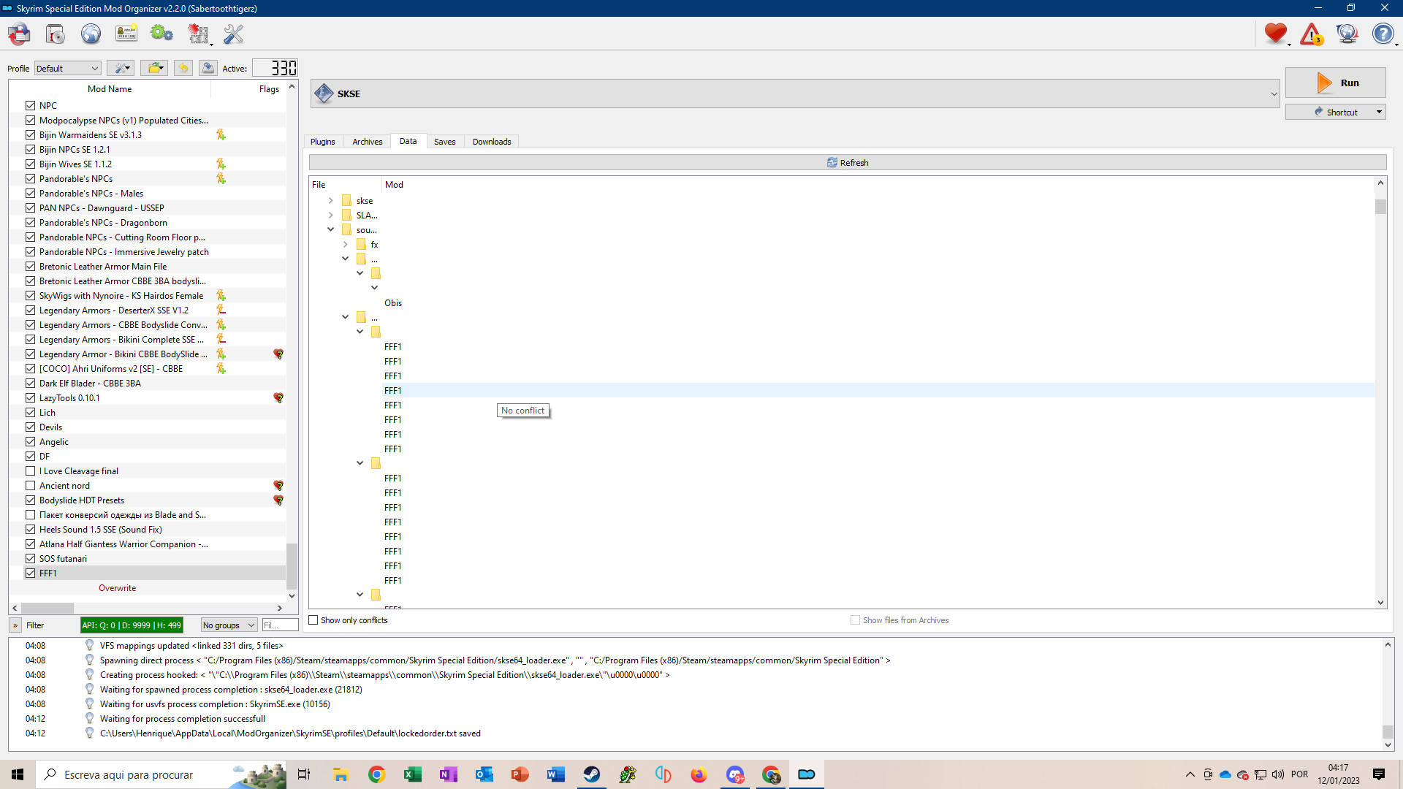Switch to the Saves tab
This screenshot has width=1403, height=789.
444,142
